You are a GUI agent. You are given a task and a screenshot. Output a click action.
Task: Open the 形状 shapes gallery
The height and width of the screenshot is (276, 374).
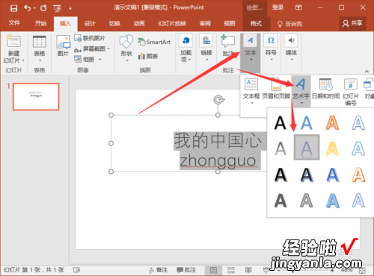(126, 48)
